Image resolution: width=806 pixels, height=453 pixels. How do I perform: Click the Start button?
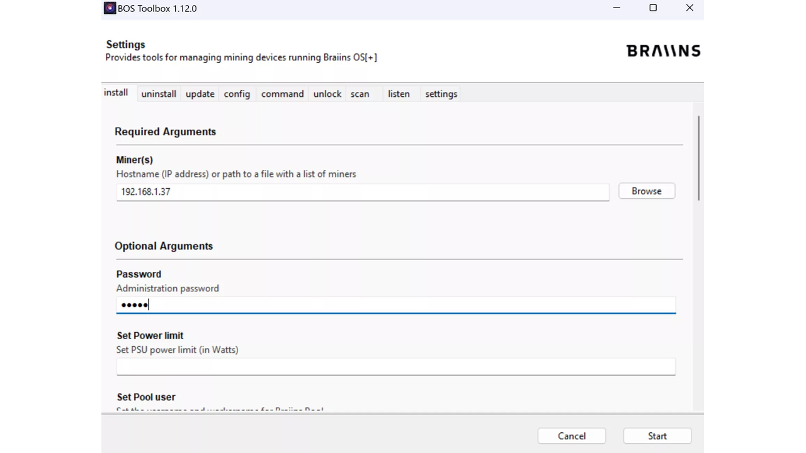(657, 436)
